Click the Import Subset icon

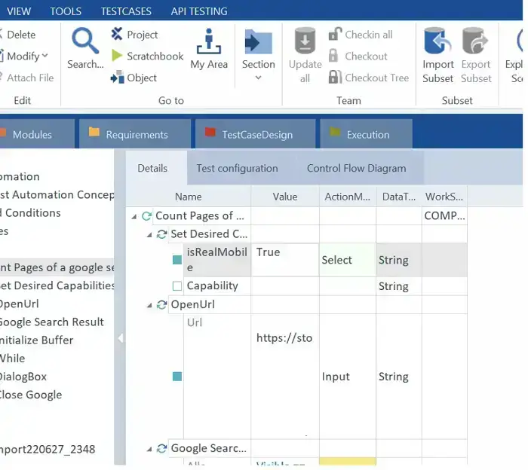(x=438, y=41)
